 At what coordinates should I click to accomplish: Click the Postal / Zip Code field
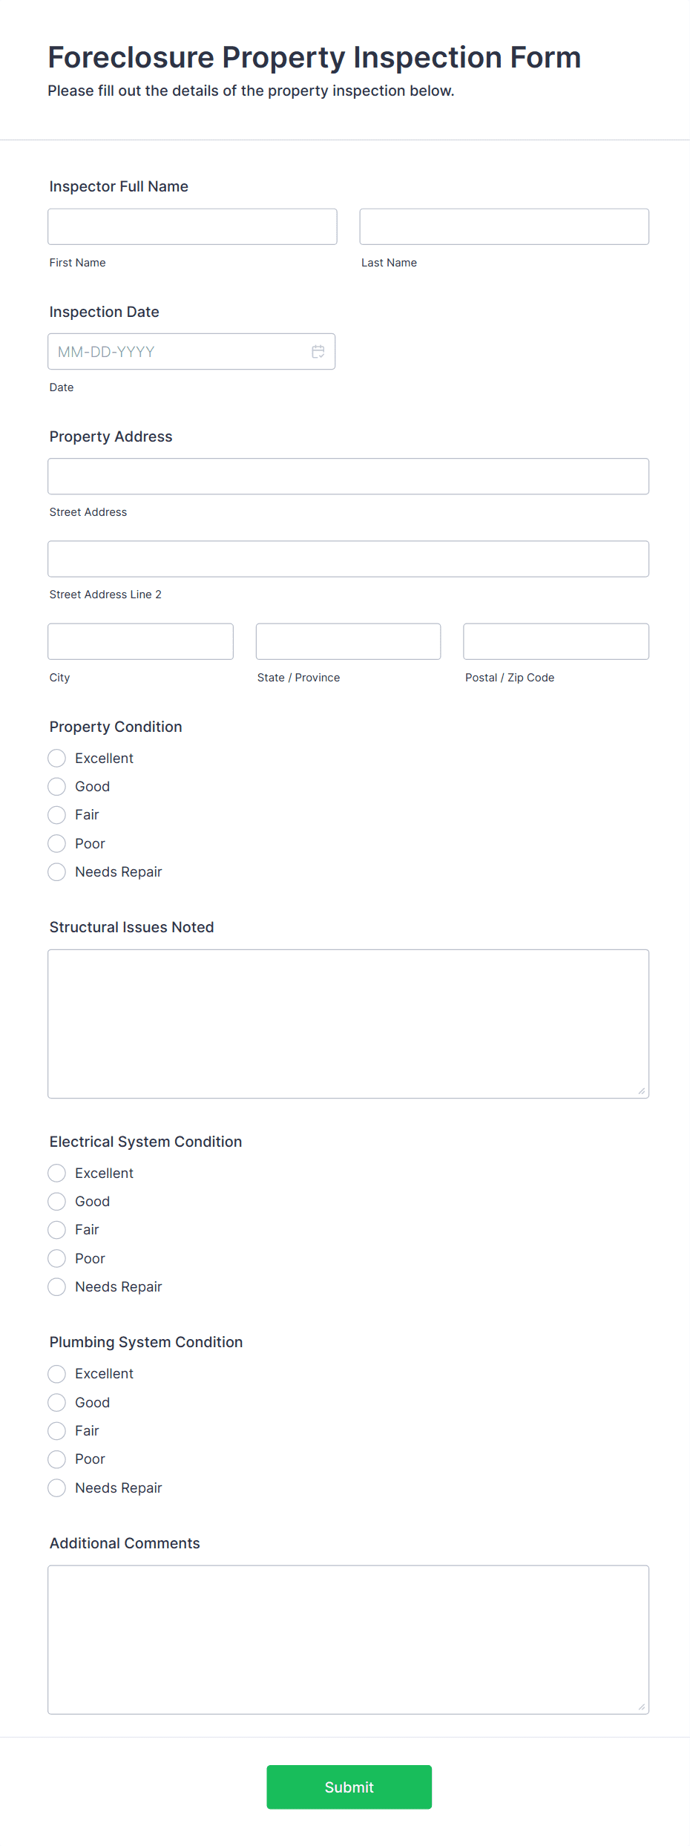coord(555,641)
